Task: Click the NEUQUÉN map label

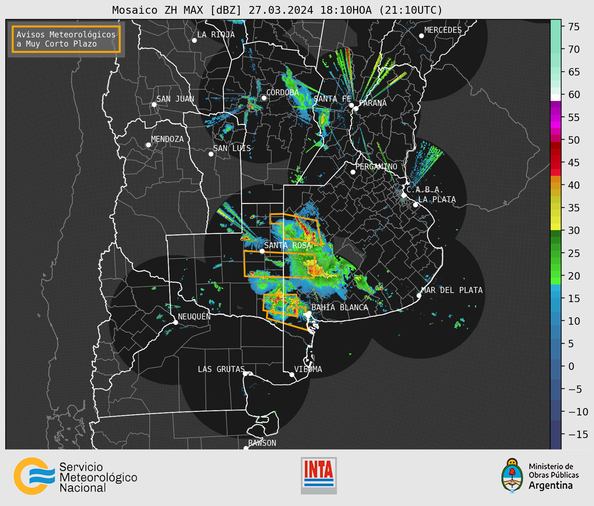Action: pyautogui.click(x=194, y=316)
